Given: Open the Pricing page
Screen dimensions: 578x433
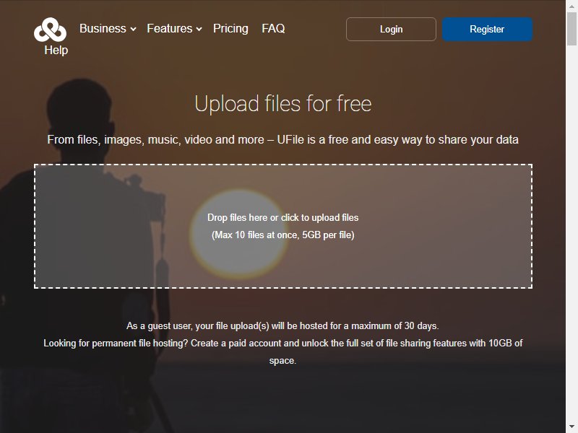Looking at the screenshot, I should 230,28.
